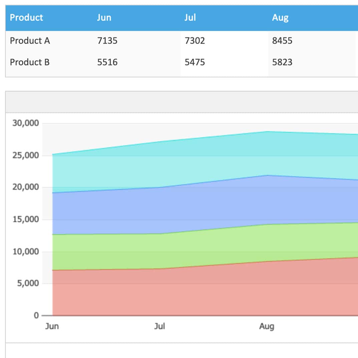
Task: Click Product A August value 8455
Action: [x=282, y=41]
